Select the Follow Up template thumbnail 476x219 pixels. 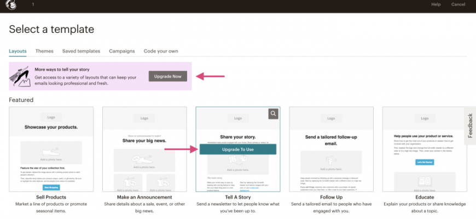click(x=332, y=149)
